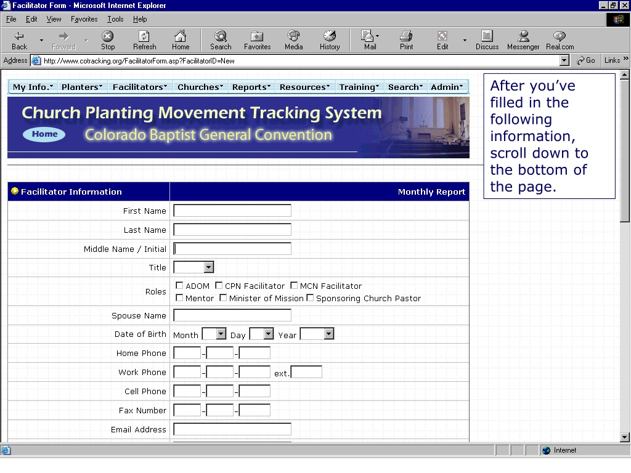Expand the Mail button dropdown arrow

(x=378, y=36)
